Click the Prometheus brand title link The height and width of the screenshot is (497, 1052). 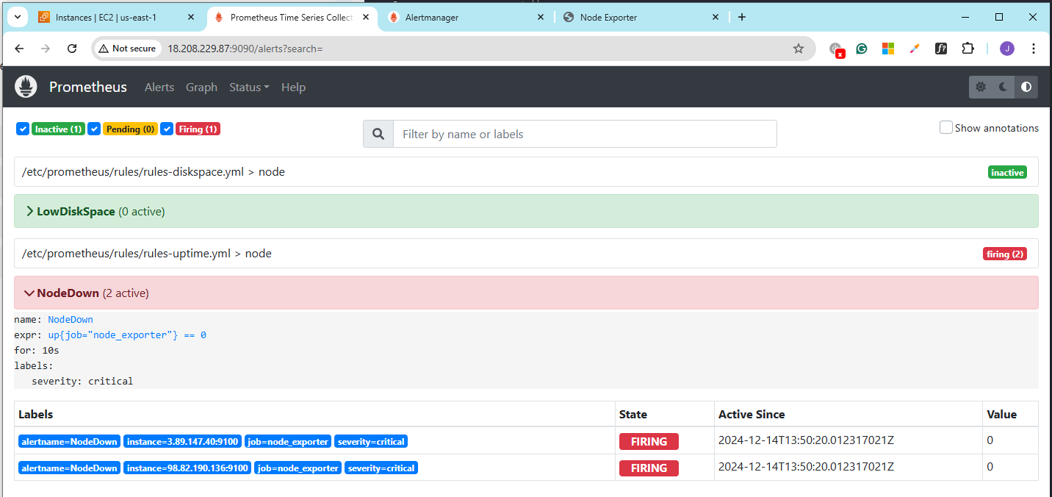(88, 87)
